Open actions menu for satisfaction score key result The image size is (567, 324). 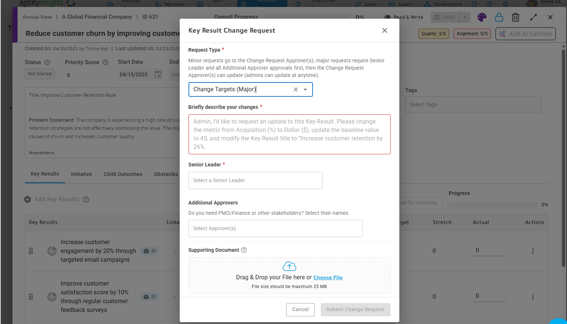pos(533,297)
